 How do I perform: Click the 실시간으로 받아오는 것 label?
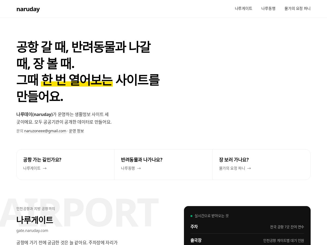coord(211,216)
